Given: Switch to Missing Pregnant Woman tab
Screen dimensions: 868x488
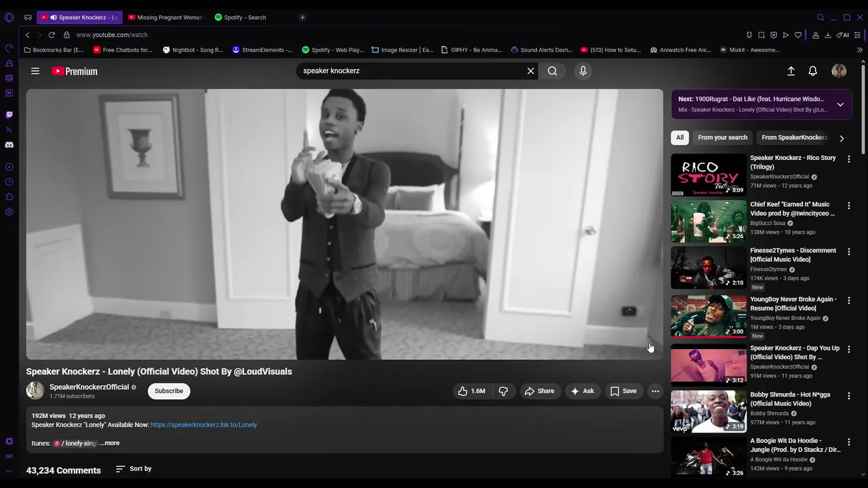Looking at the screenshot, I should click(x=165, y=18).
